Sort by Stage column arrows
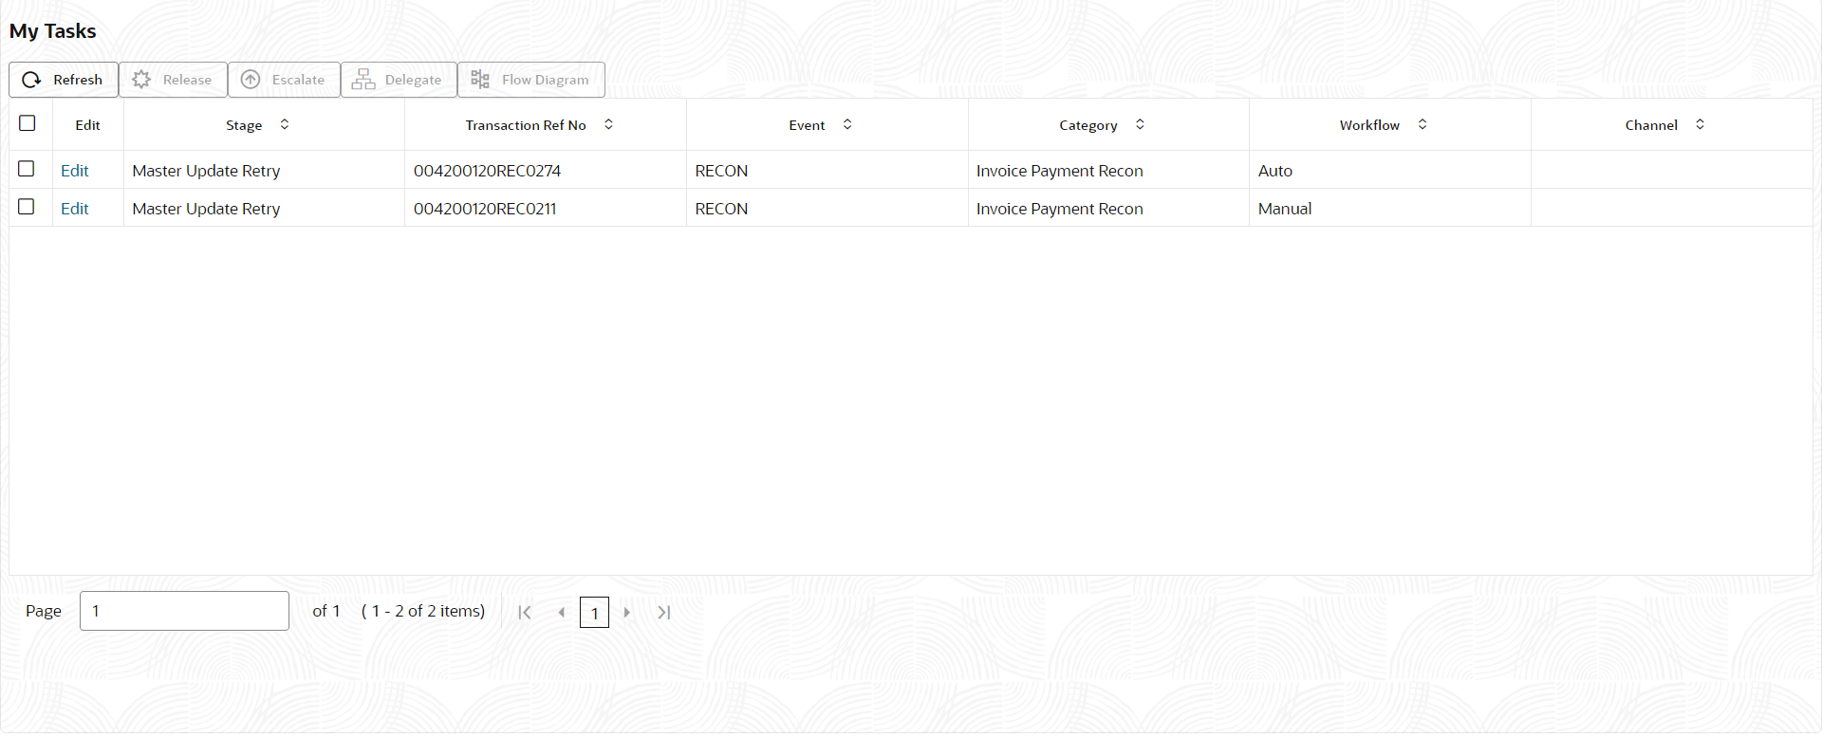Image resolution: width=1822 pixels, height=737 pixels. tap(285, 124)
